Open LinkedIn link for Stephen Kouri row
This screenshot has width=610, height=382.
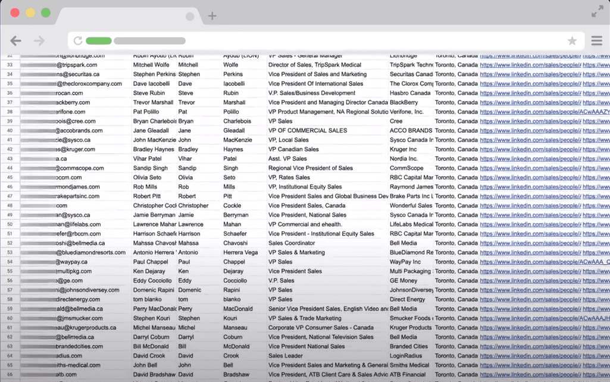pyautogui.click(x=545, y=318)
